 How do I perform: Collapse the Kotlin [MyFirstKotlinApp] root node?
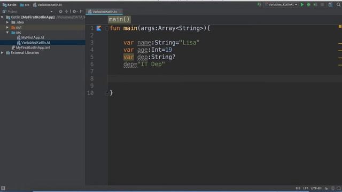pos(2,17)
